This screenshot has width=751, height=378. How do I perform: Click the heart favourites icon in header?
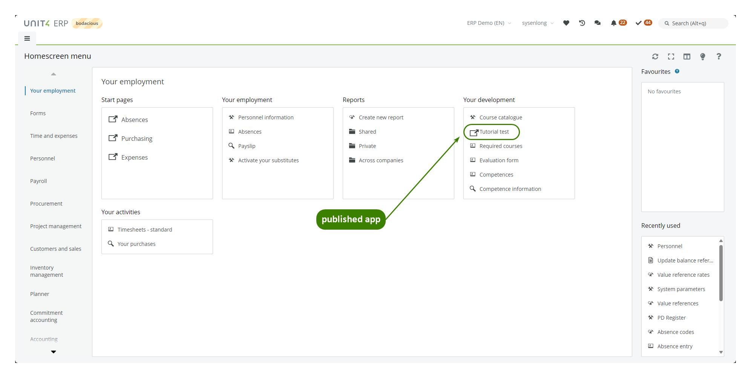tap(566, 23)
